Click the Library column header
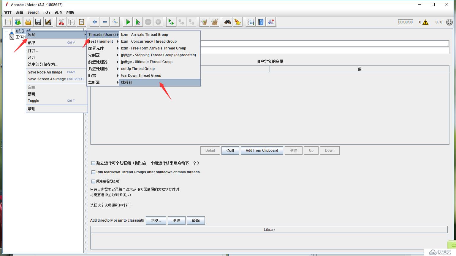The height and width of the screenshot is (256, 456). (x=269, y=230)
